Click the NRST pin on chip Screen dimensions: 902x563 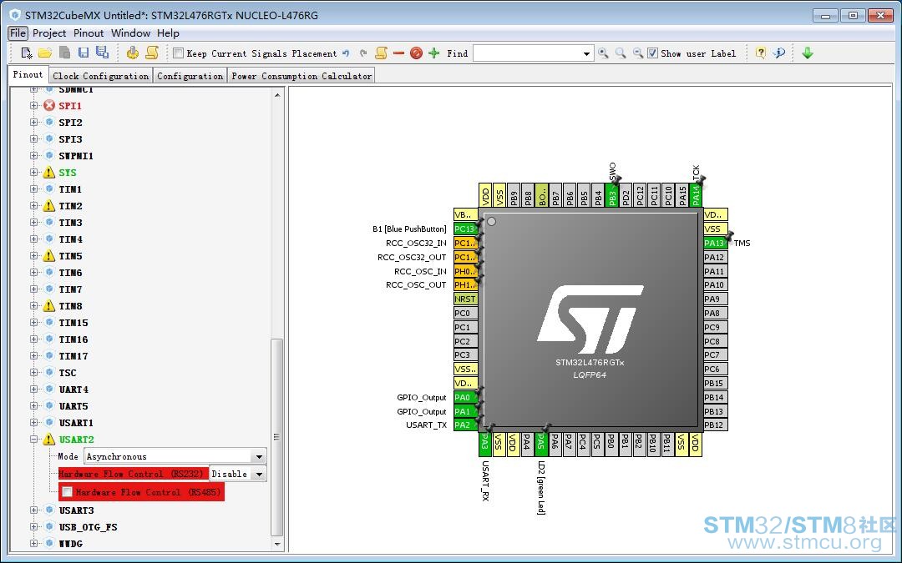point(465,299)
